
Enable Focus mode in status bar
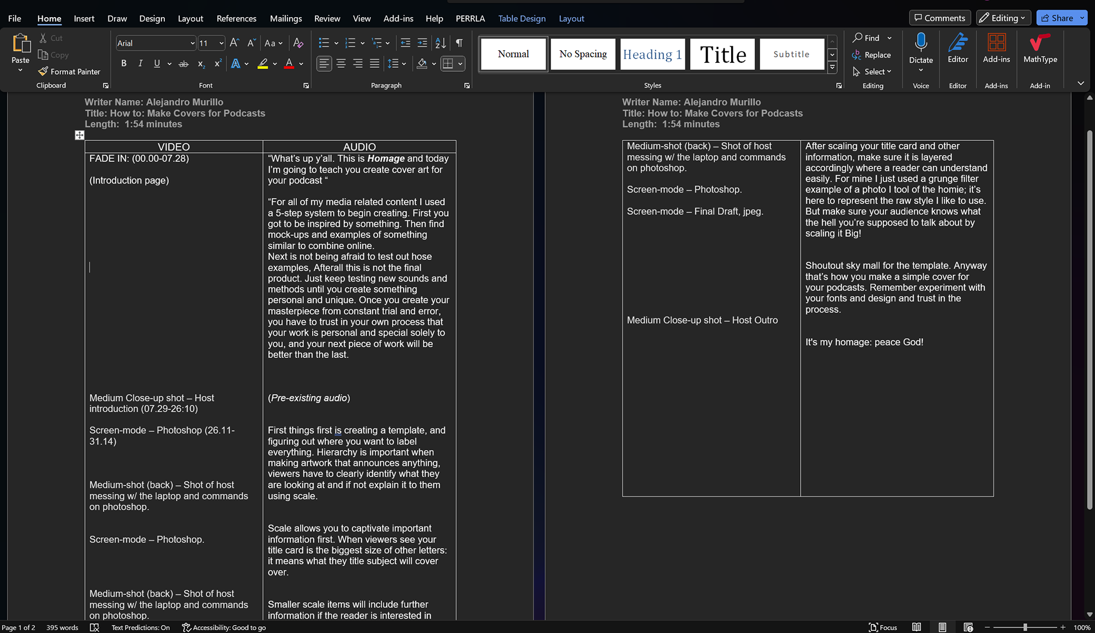(x=882, y=627)
